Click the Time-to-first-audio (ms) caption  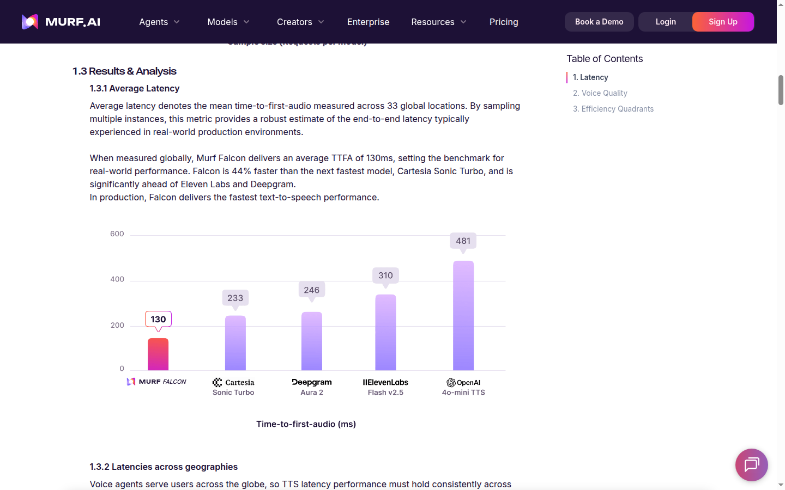click(x=306, y=424)
